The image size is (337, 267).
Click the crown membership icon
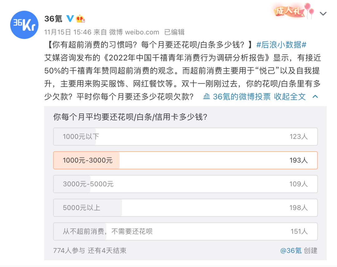tap(81, 19)
